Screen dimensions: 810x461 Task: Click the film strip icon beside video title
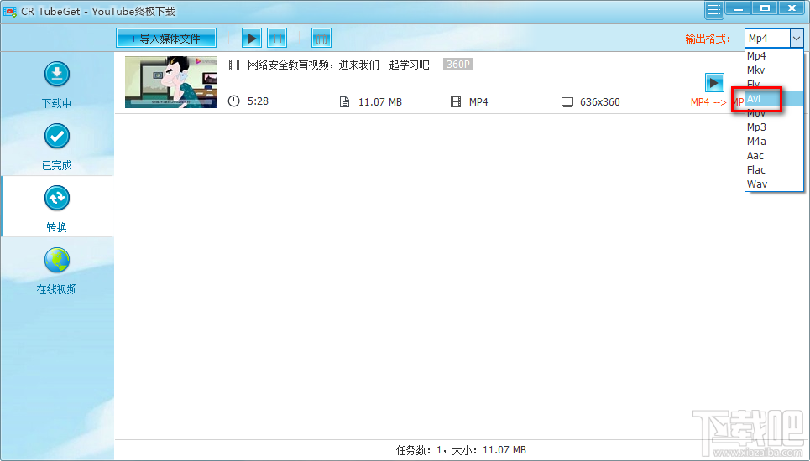tap(234, 65)
